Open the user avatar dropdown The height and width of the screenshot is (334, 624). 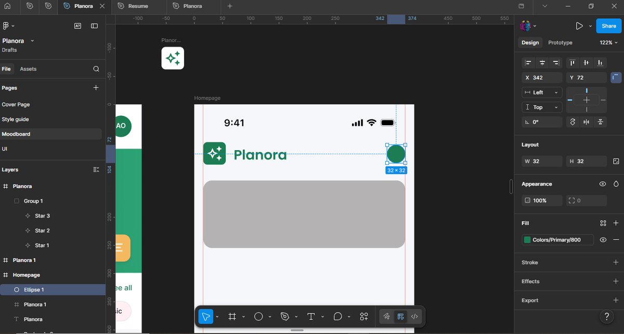tap(528, 26)
